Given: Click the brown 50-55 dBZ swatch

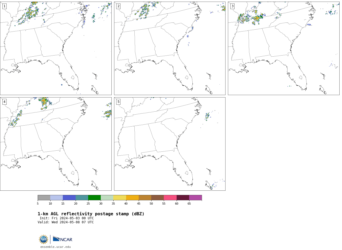Looking at the screenshot, I should (157, 198).
